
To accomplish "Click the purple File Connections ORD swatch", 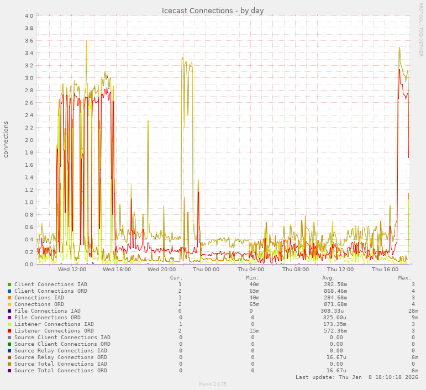I will 9,318.
